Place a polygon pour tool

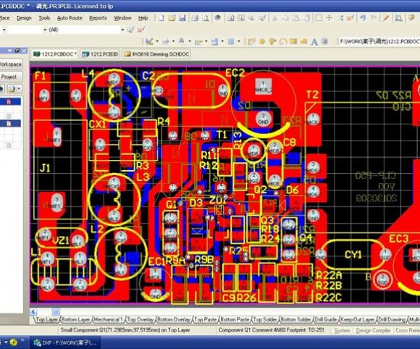(x=303, y=41)
